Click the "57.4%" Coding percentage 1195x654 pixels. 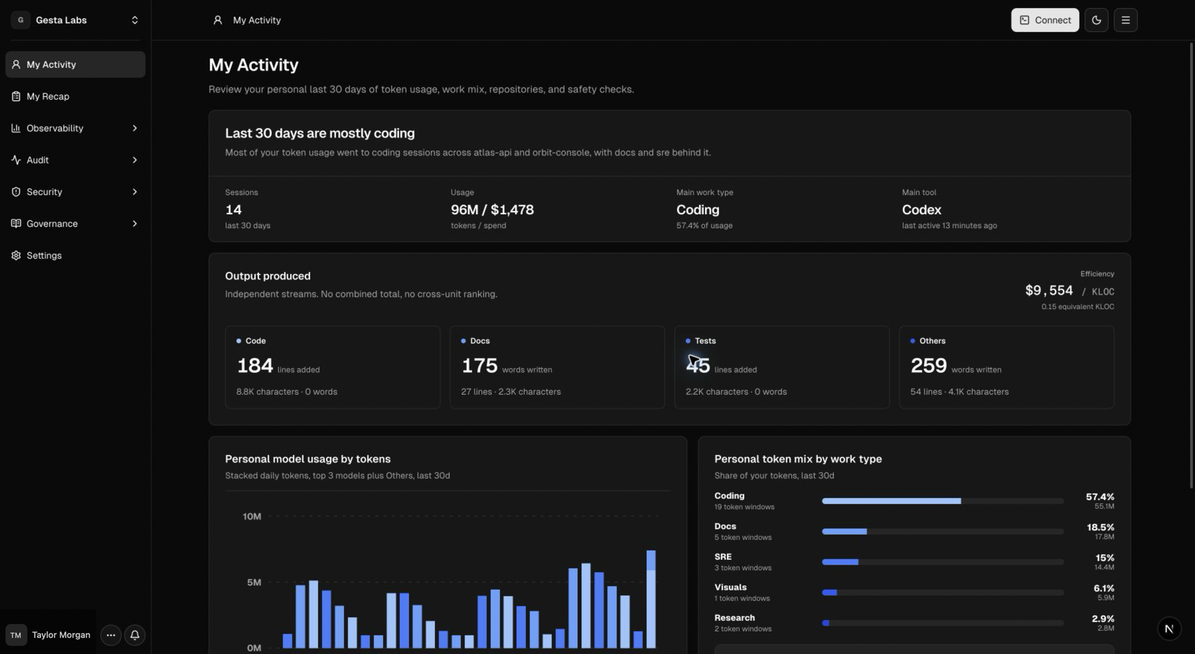(x=1100, y=497)
